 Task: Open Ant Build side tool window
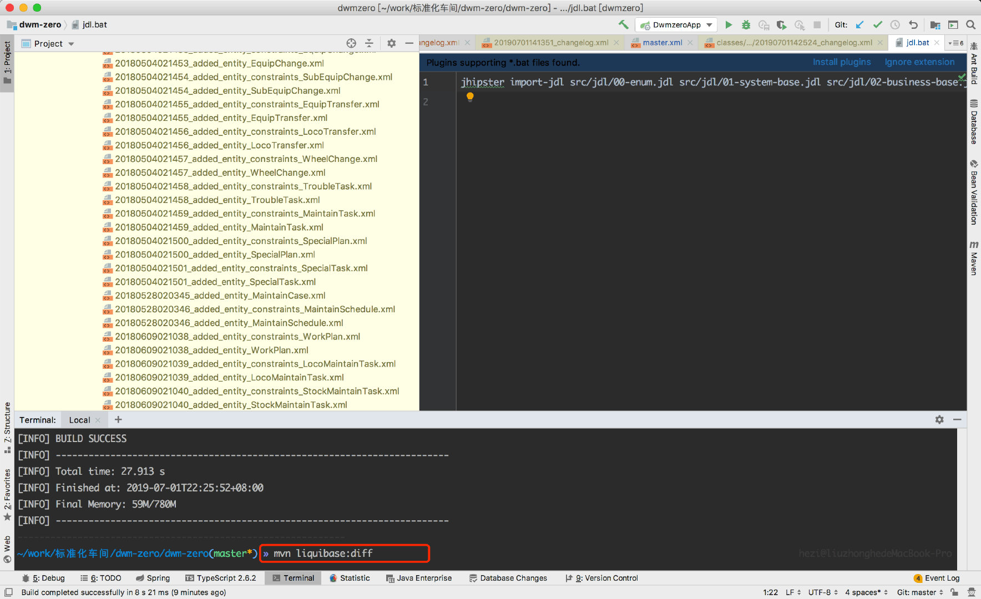(974, 63)
